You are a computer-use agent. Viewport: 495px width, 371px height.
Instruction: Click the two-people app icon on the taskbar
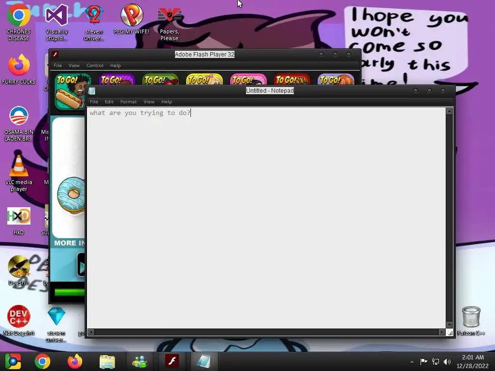(x=140, y=361)
